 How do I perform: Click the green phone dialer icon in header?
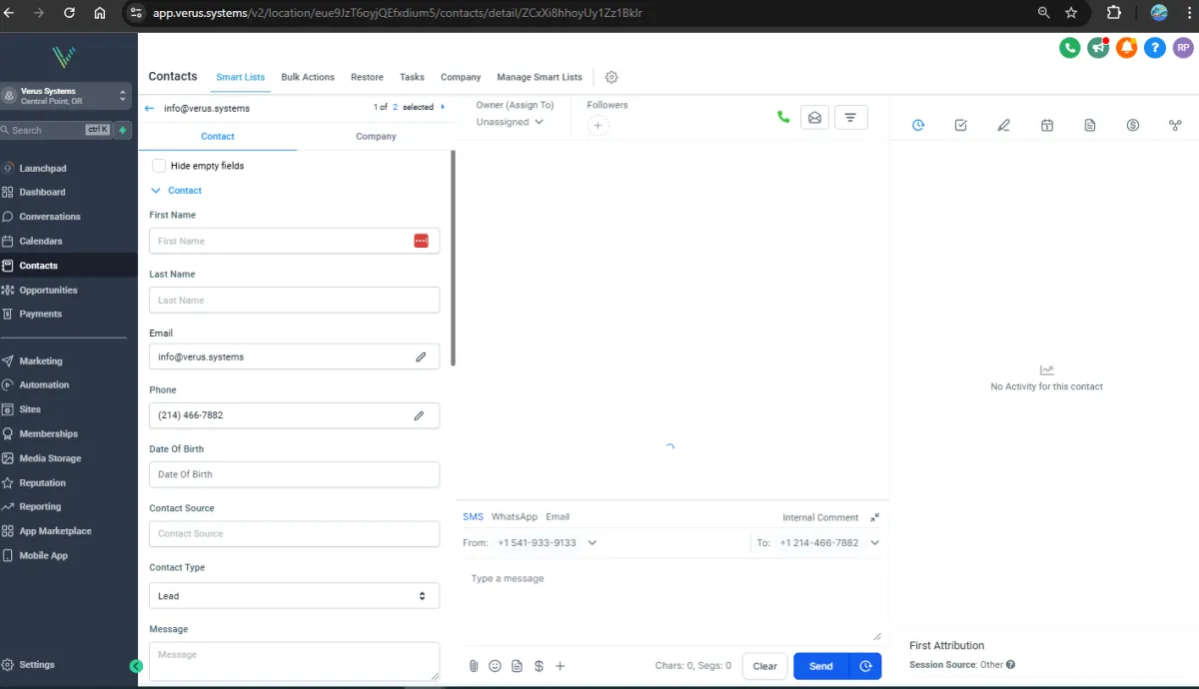coord(1070,47)
